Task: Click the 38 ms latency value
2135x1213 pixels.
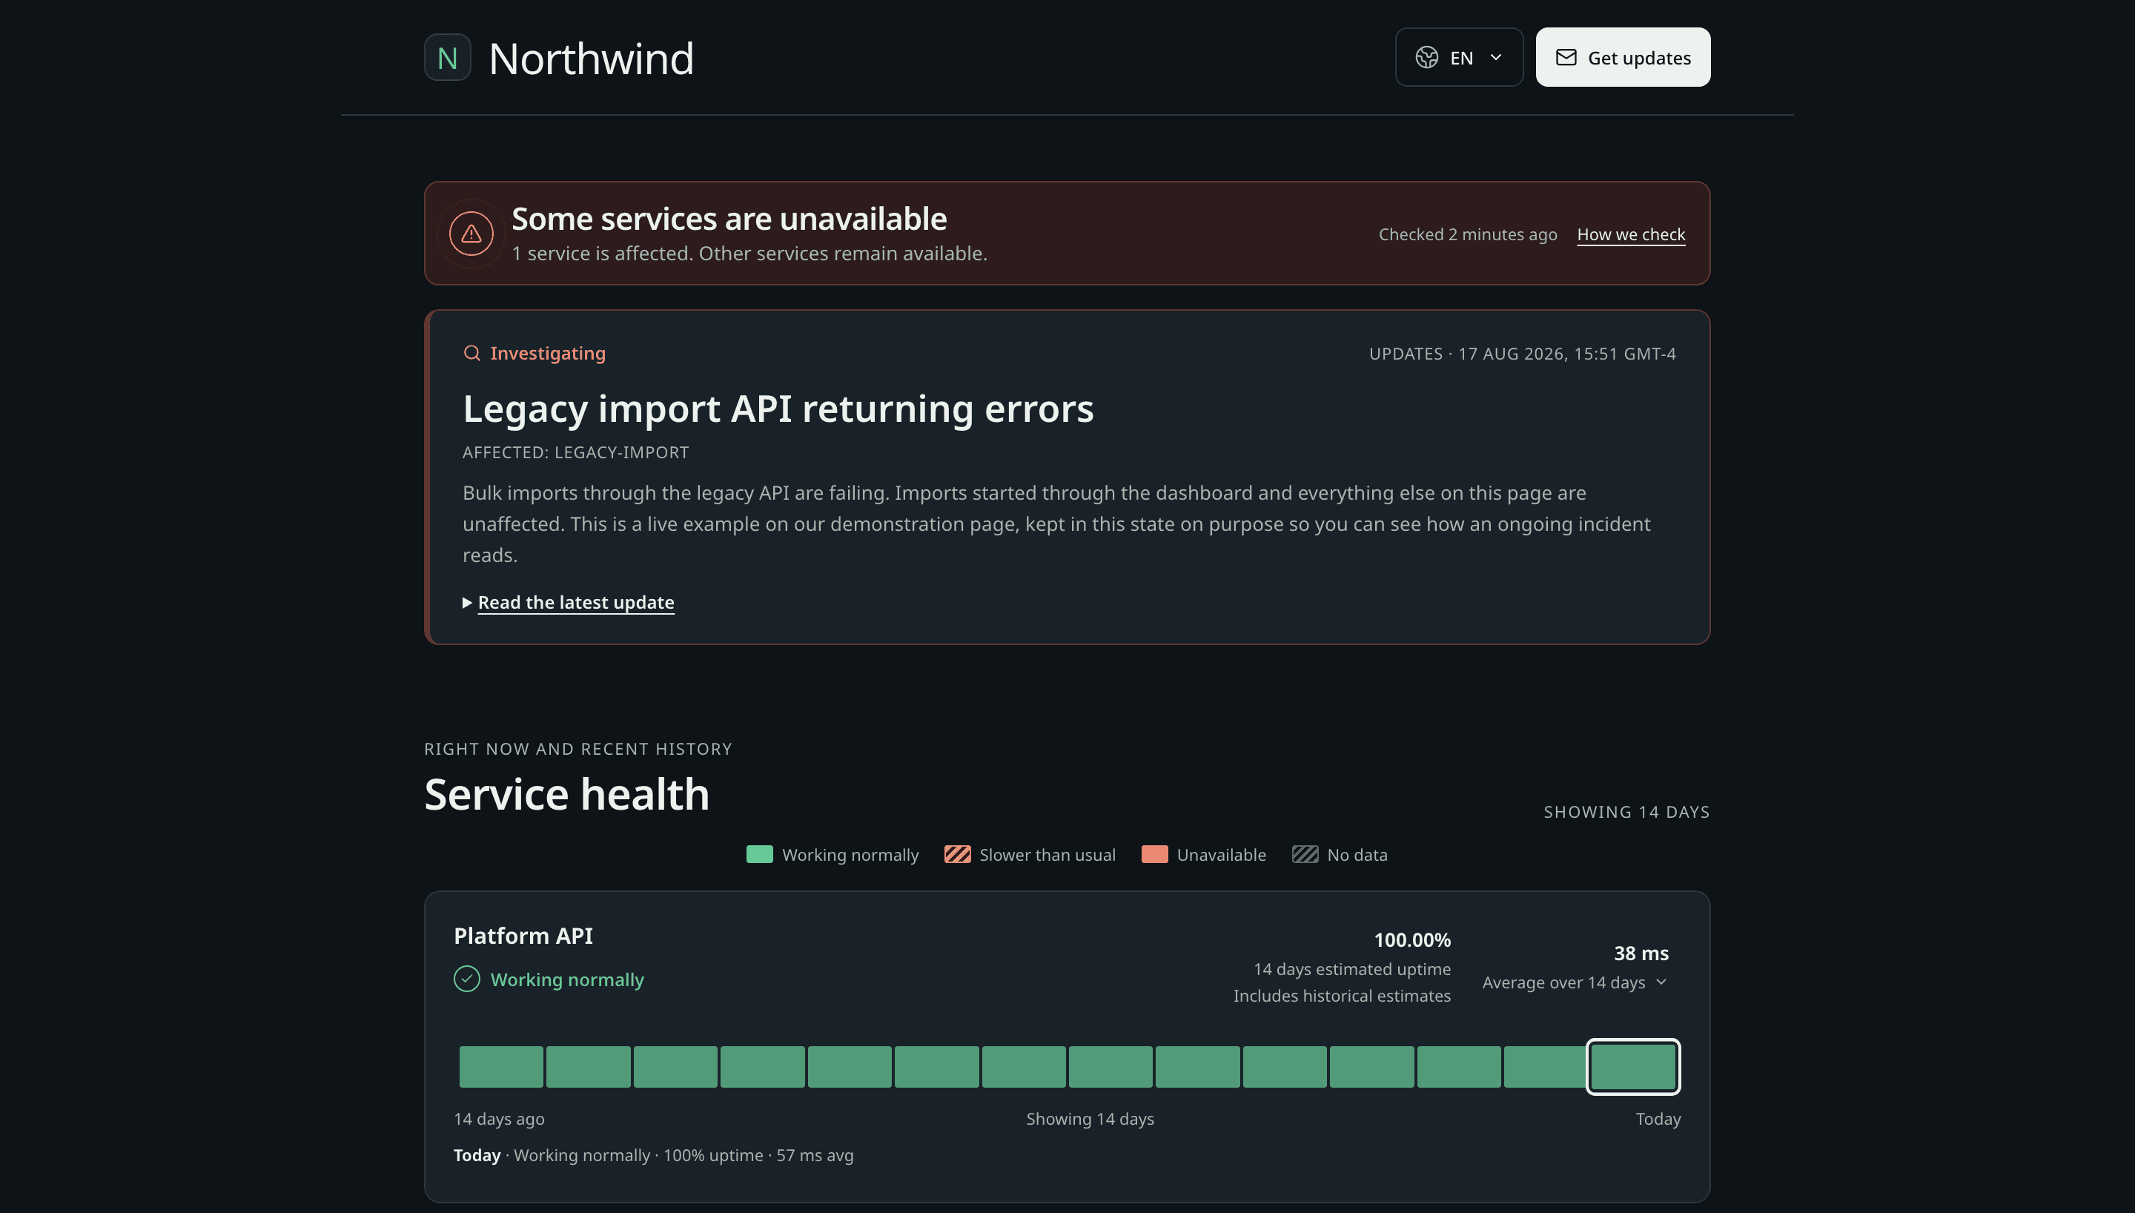Action: tap(1641, 953)
